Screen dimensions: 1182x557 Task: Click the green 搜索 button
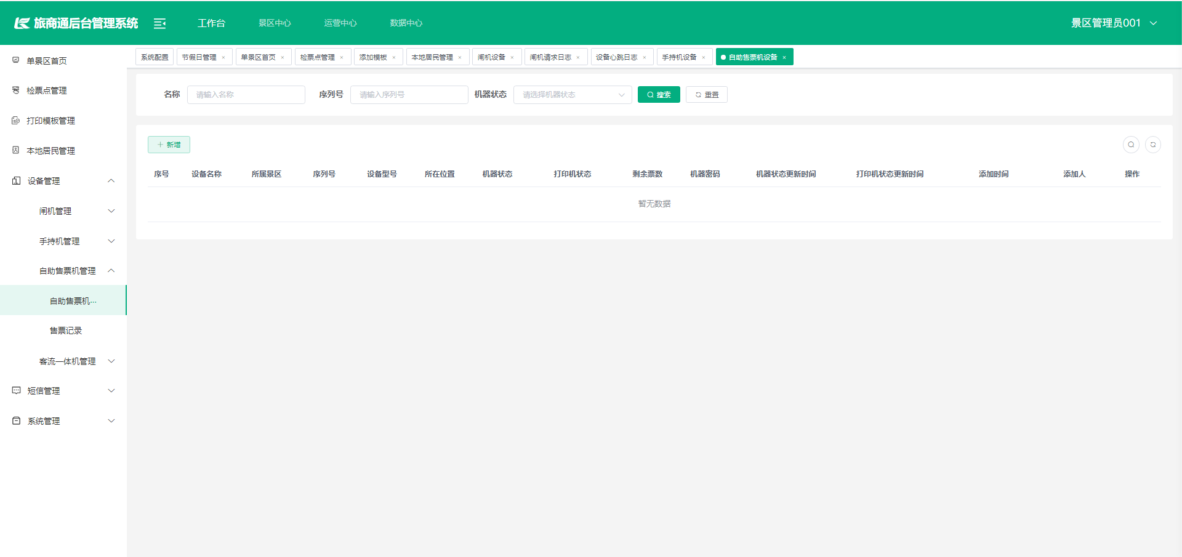pos(659,95)
